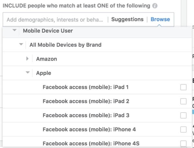The image size is (194, 148).
Task: Click the vertical scrollbar at the top right
Action: (x=184, y=13)
